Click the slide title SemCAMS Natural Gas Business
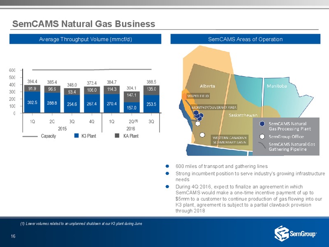Screen dimensions: 329x247 [84, 24]
